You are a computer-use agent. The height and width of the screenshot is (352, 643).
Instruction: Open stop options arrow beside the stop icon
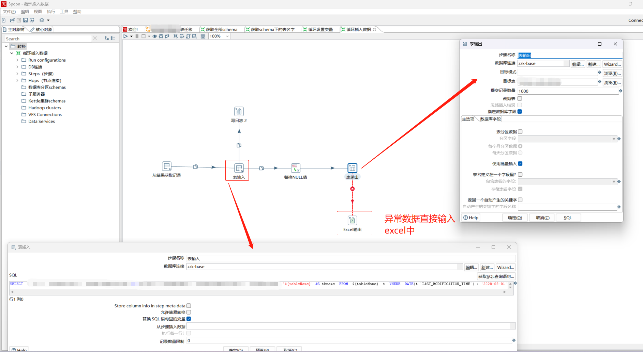149,36
